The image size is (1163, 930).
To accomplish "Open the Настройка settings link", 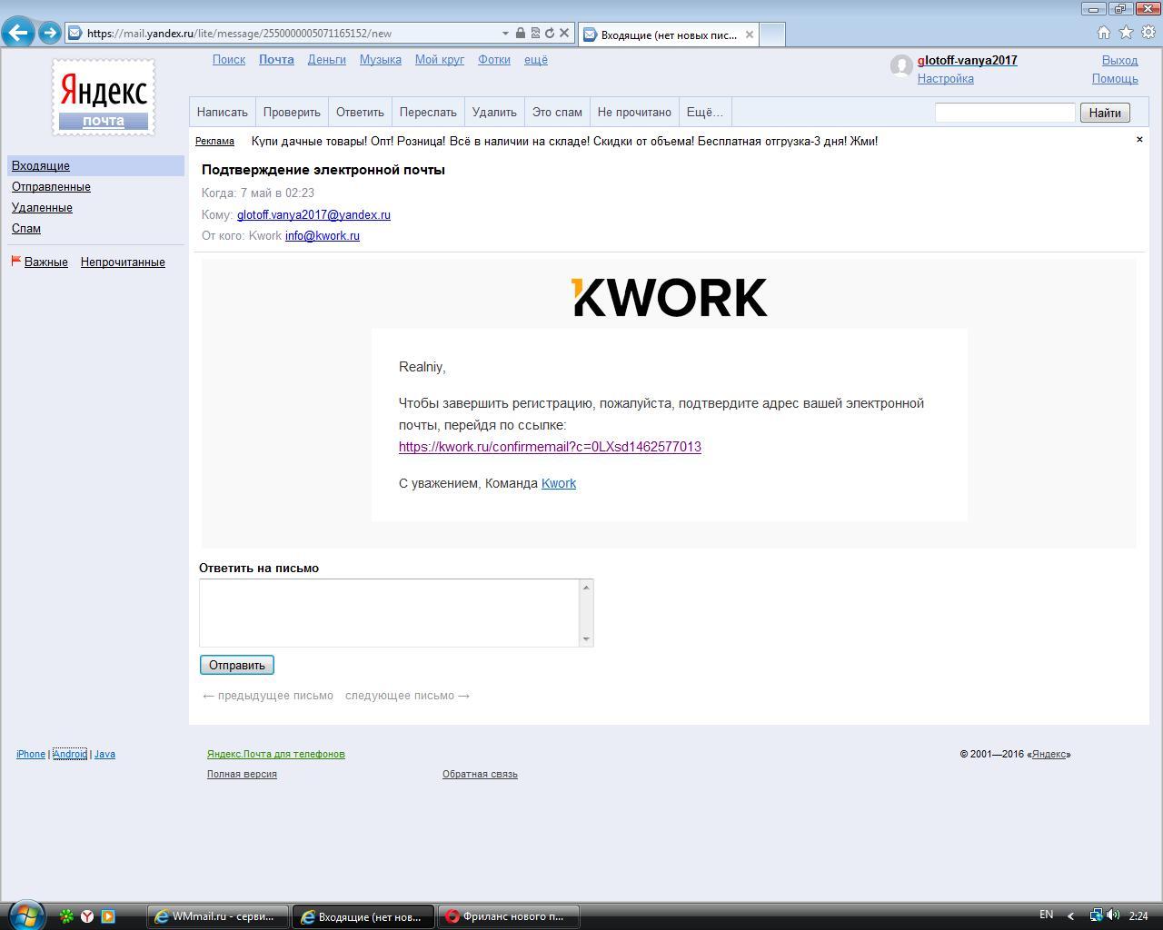I will (945, 78).
